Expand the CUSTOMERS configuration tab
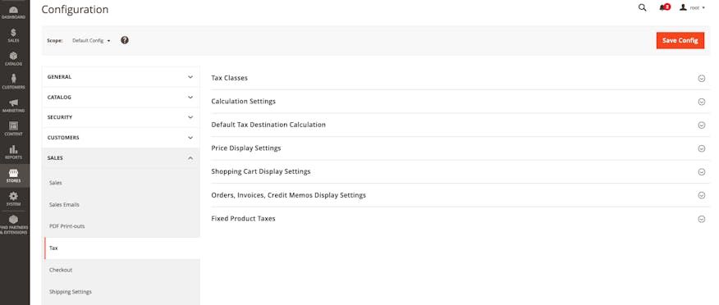Viewport: 719px width, 305px height. (121, 138)
